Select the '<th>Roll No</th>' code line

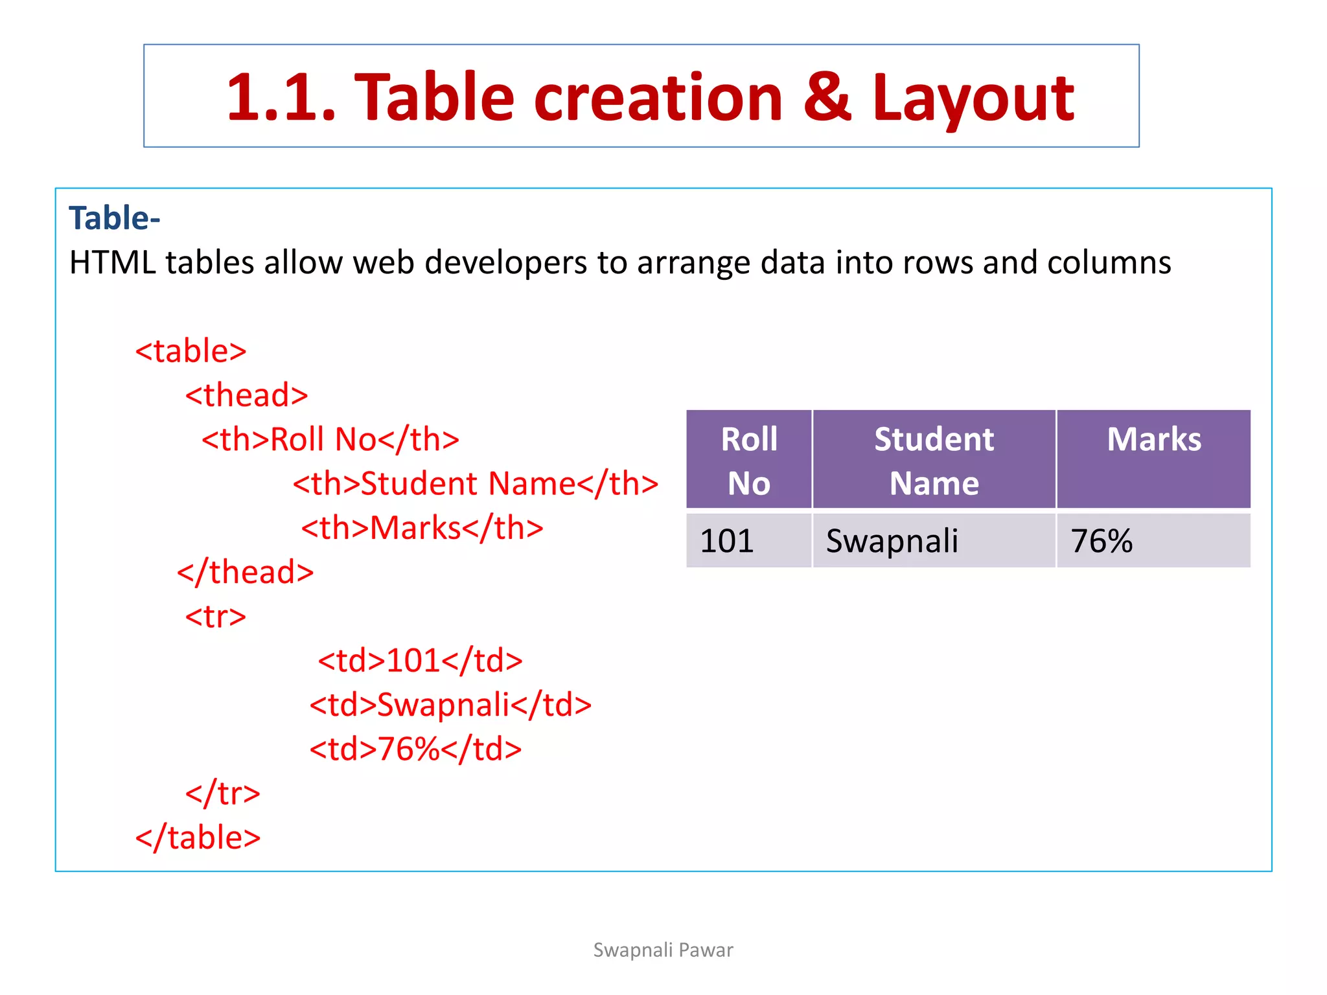point(330,439)
